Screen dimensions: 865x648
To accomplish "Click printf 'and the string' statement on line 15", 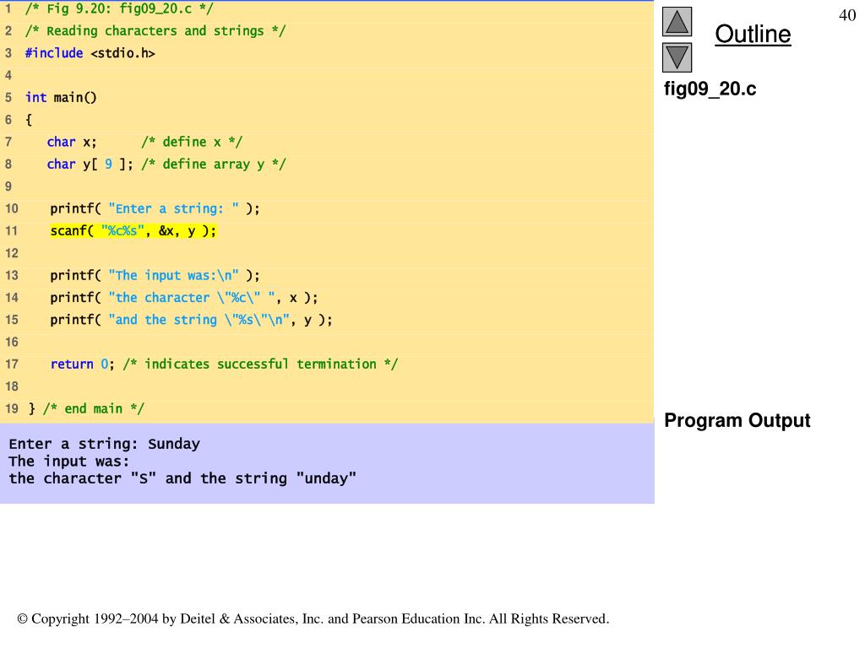I will [191, 320].
